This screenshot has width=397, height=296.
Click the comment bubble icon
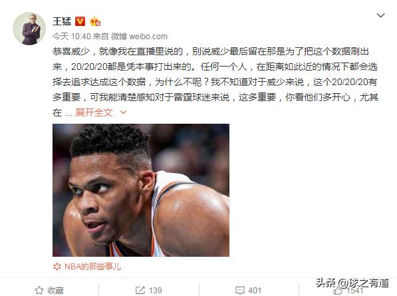[240, 290]
